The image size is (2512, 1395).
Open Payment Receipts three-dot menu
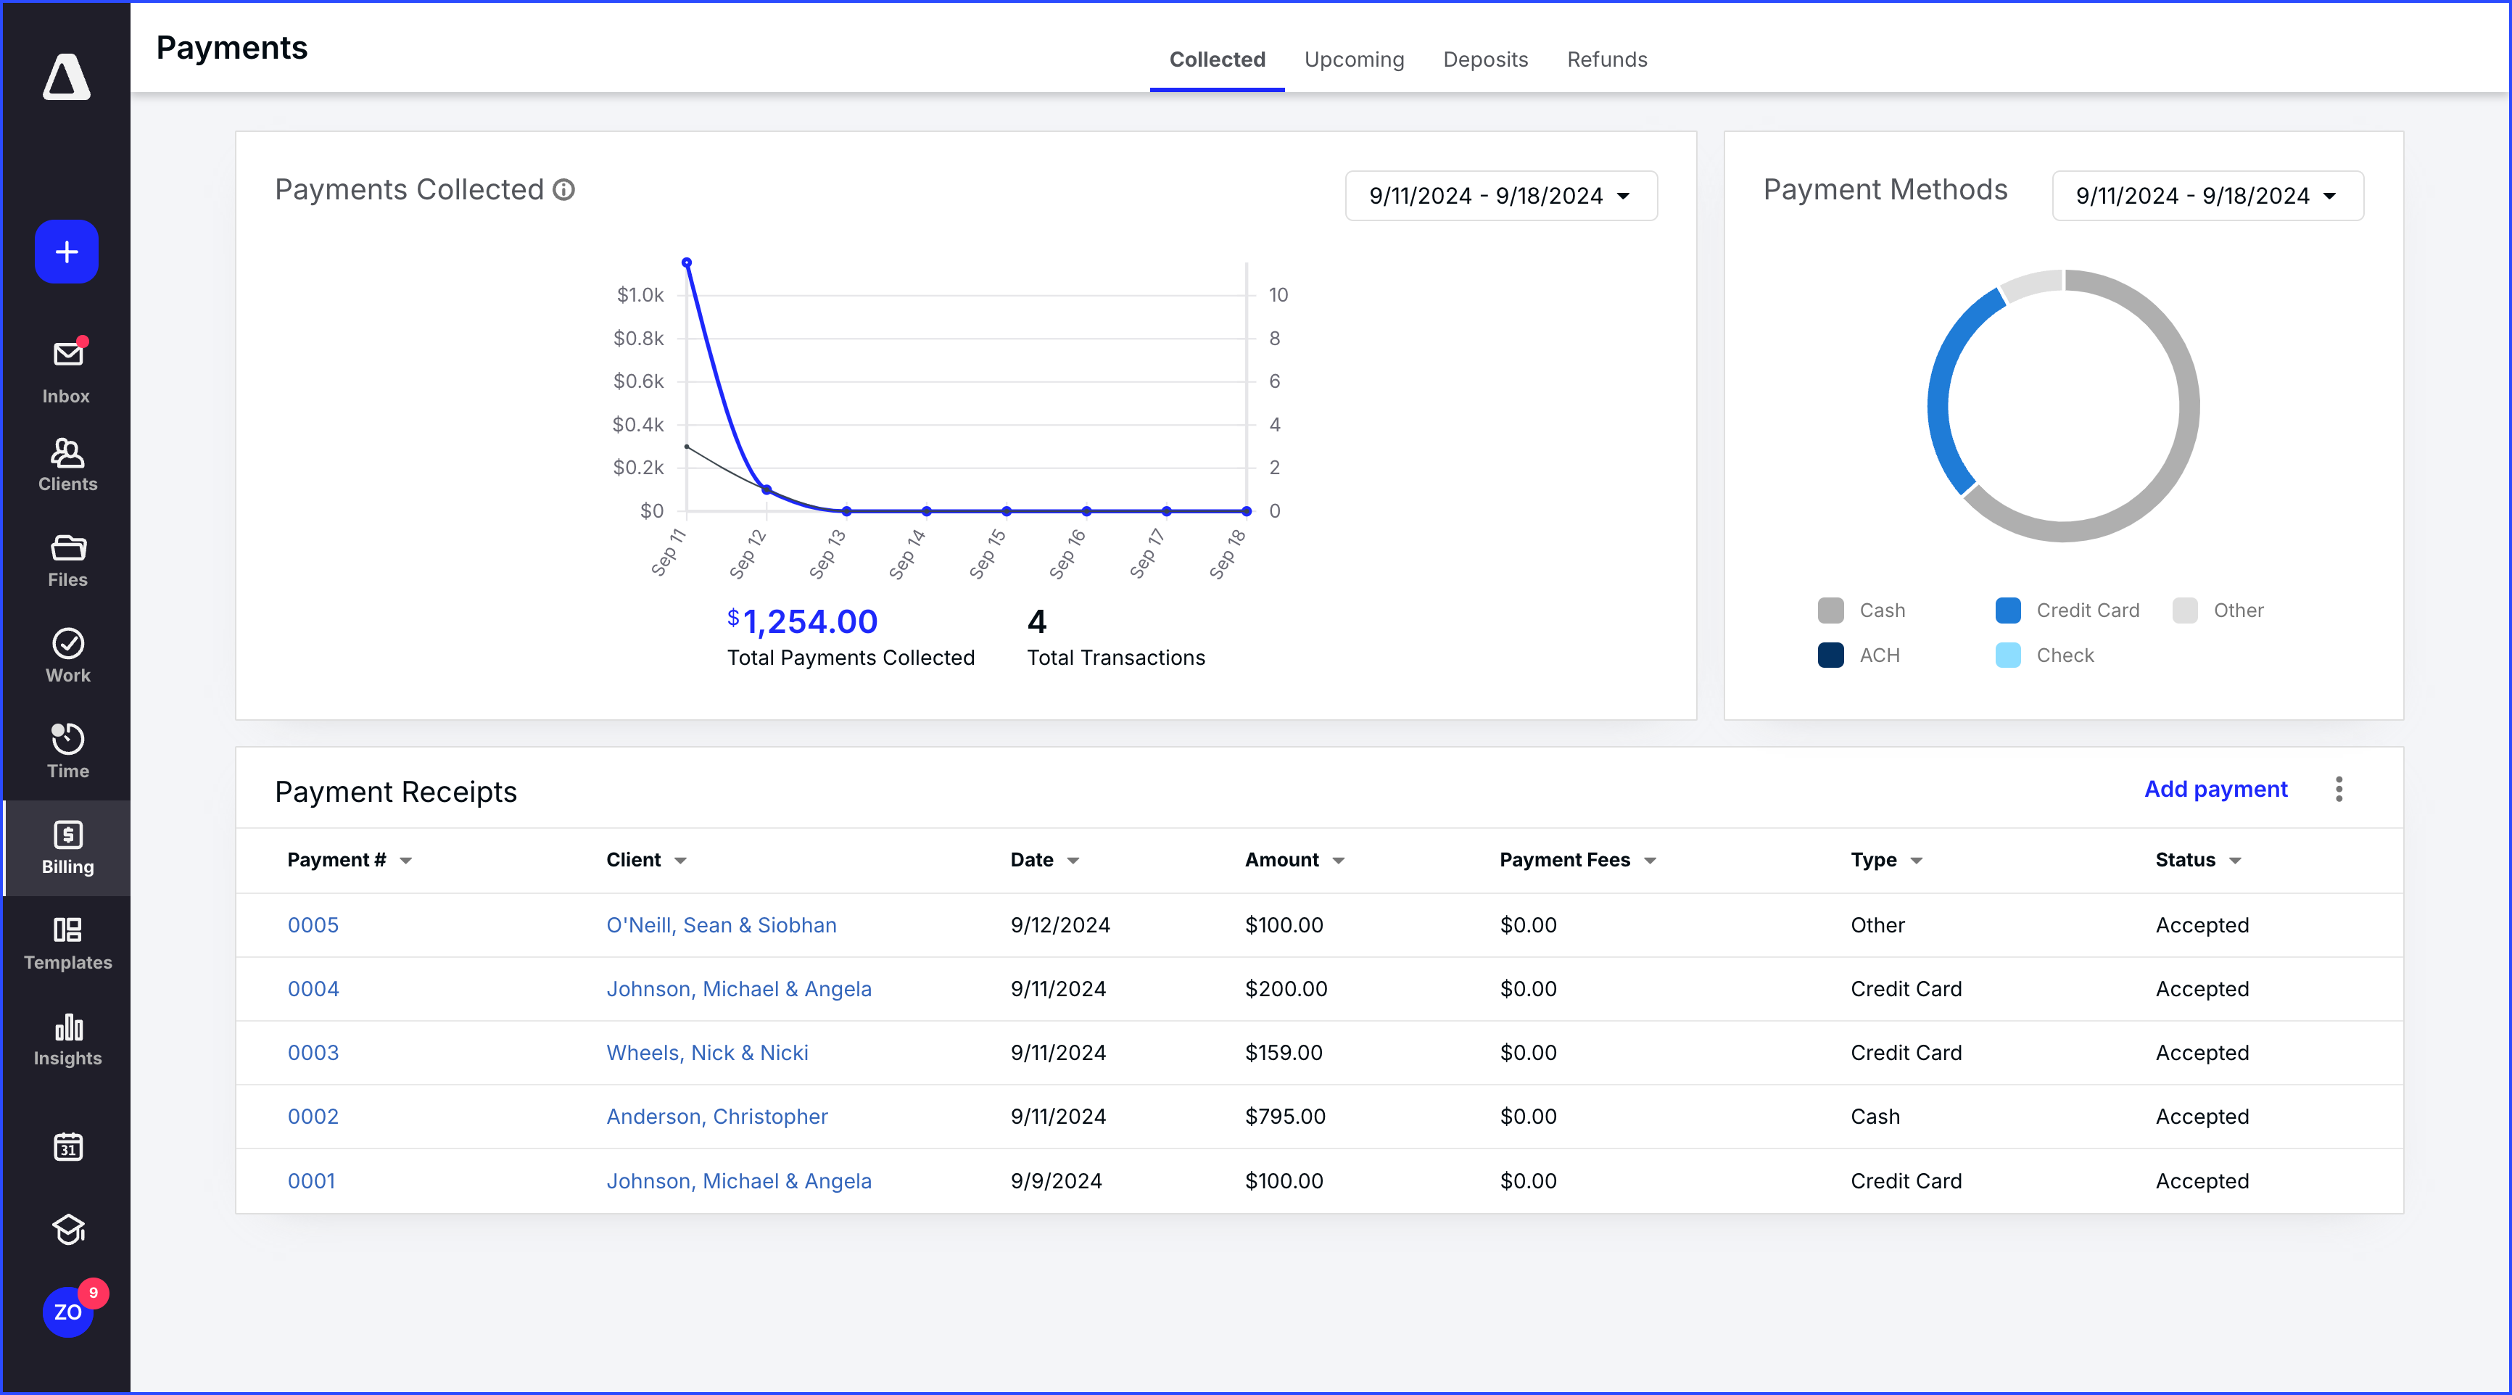coord(2339,790)
